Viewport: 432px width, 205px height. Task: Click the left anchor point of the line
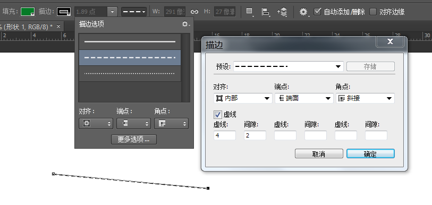[54, 174]
